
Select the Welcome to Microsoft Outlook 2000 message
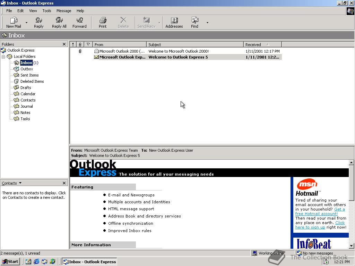(x=176, y=51)
